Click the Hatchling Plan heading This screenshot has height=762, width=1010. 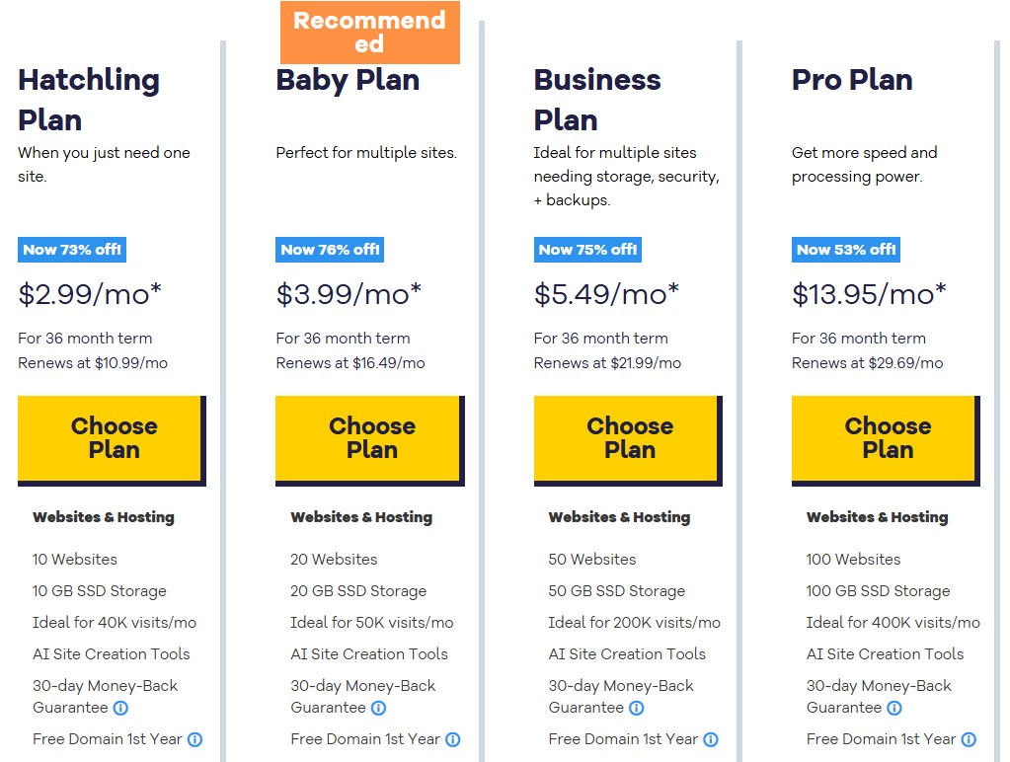click(x=89, y=100)
